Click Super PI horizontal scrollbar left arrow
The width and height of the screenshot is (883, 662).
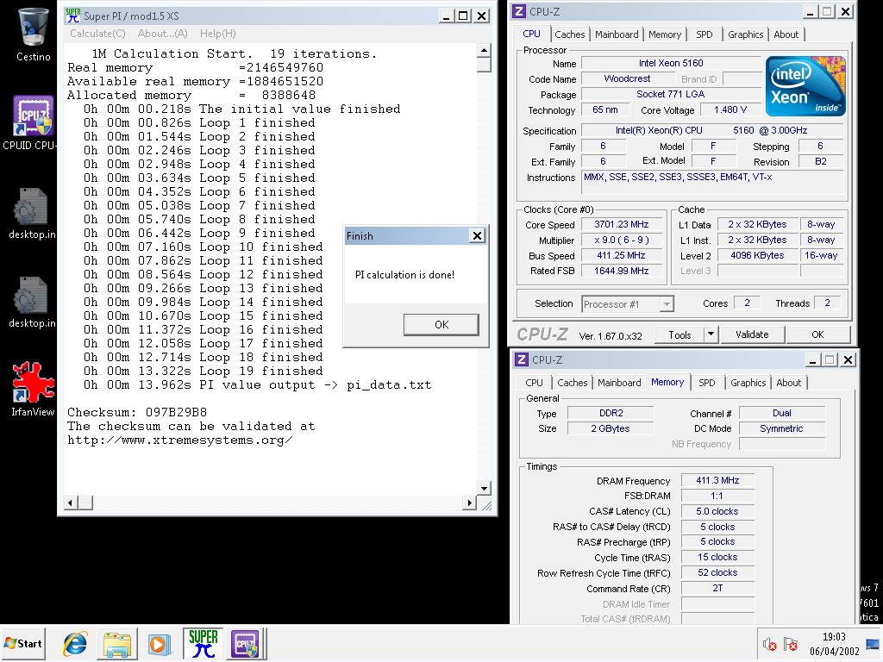(71, 503)
